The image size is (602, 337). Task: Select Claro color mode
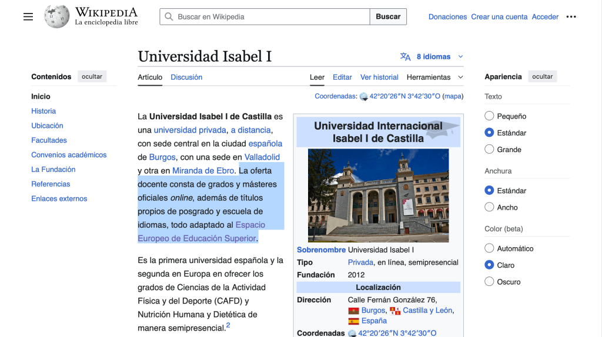(x=489, y=265)
